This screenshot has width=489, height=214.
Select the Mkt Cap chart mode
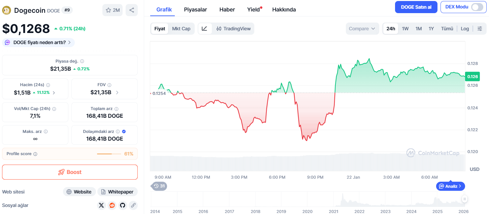click(x=181, y=29)
